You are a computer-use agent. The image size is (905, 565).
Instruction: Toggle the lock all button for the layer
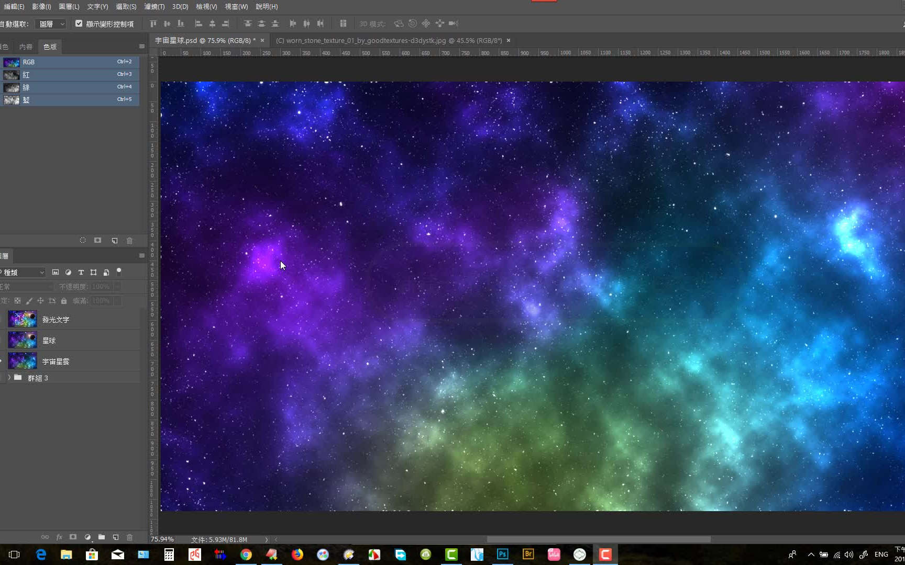click(63, 301)
